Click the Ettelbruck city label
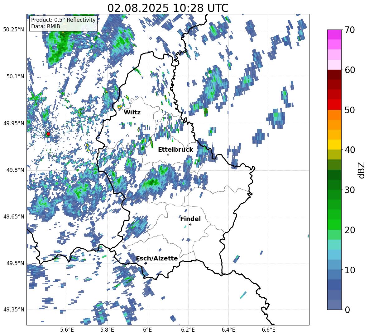 tap(175, 150)
